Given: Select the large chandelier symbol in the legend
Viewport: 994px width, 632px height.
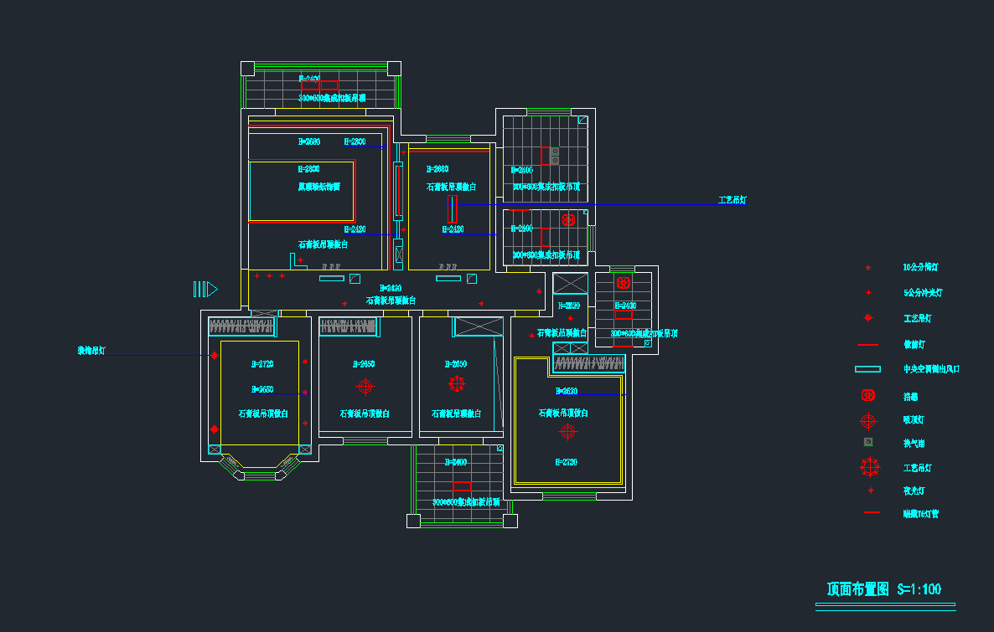Looking at the screenshot, I should (869, 467).
